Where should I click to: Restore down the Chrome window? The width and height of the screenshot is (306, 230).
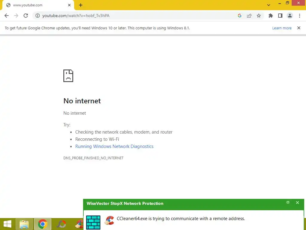287,3
